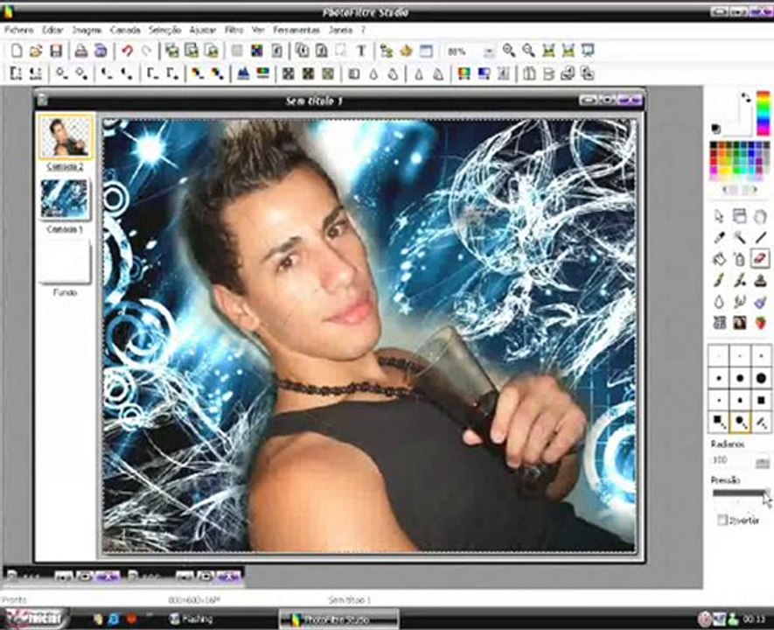
Task: Click the histogram levels icon in second toolbar
Action: 243,73
